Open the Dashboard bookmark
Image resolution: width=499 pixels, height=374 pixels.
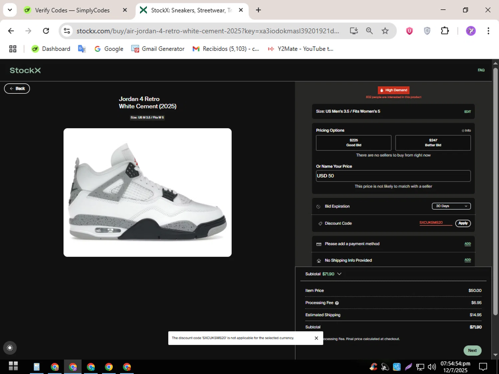click(51, 49)
